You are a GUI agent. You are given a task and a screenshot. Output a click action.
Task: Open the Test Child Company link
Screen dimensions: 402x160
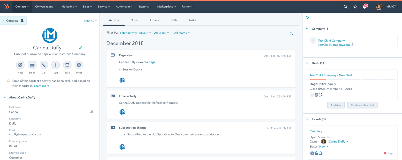click(x=331, y=41)
